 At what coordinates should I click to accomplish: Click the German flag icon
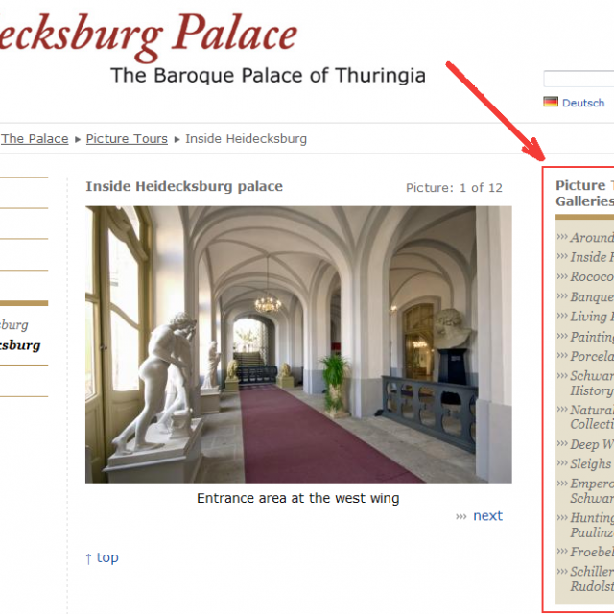click(x=551, y=102)
